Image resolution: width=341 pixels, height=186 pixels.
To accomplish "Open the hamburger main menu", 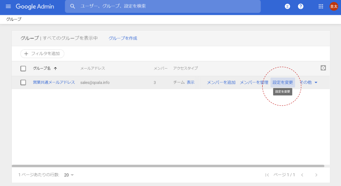I will [x=8, y=6].
